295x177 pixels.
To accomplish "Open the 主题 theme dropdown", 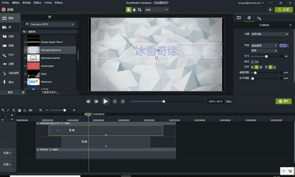I will [x=269, y=34].
